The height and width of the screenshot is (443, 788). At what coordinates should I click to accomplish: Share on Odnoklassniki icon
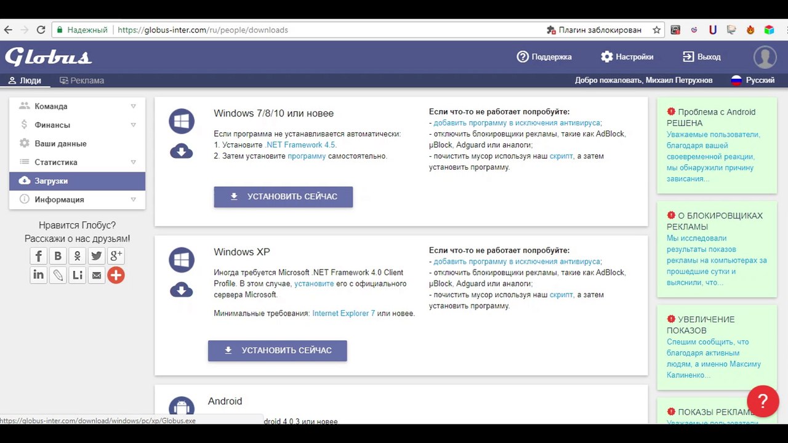[77, 256]
